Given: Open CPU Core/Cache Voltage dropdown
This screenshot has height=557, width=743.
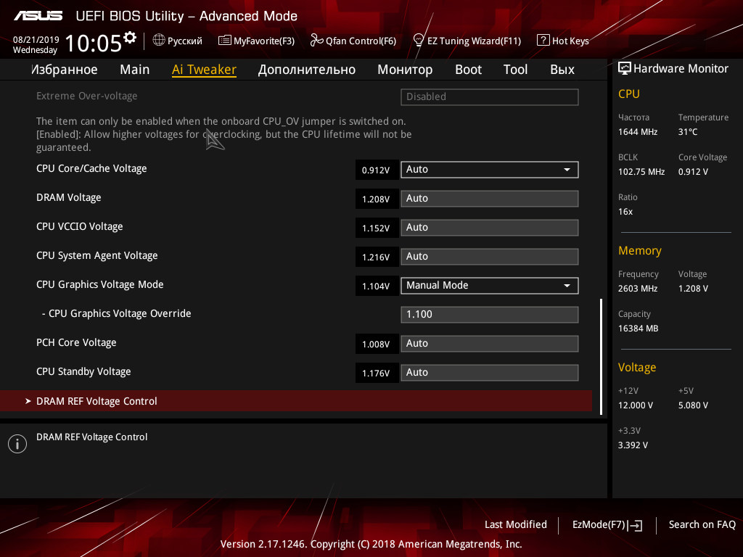Looking at the screenshot, I should [490, 170].
